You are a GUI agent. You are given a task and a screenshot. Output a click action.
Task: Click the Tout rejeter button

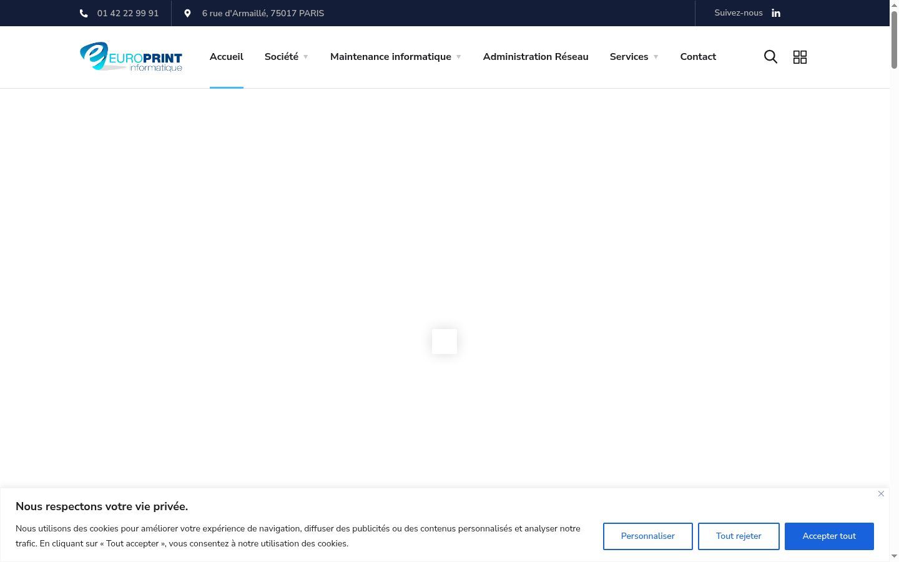pyautogui.click(x=739, y=536)
